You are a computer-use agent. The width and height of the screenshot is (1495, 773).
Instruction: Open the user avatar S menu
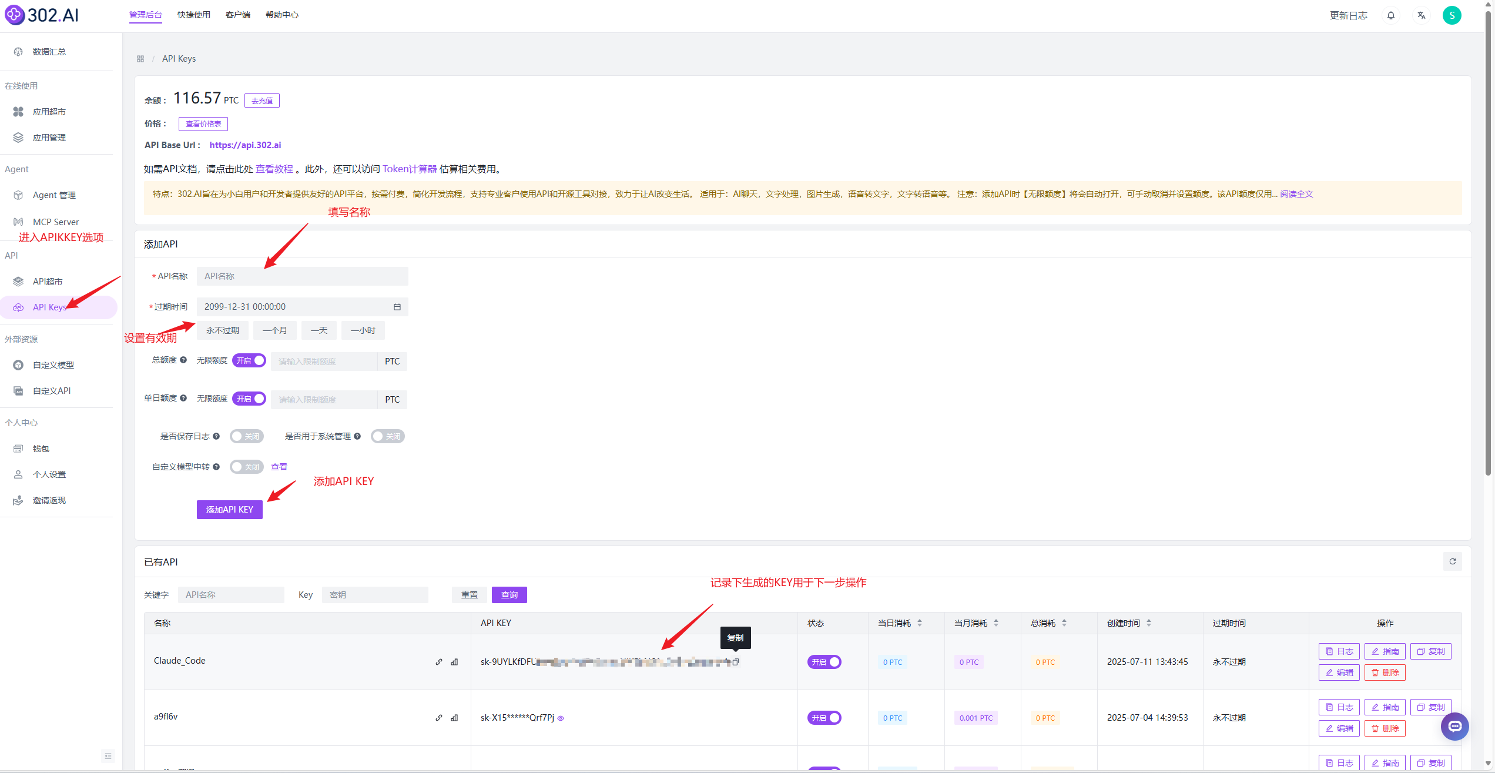pyautogui.click(x=1452, y=15)
